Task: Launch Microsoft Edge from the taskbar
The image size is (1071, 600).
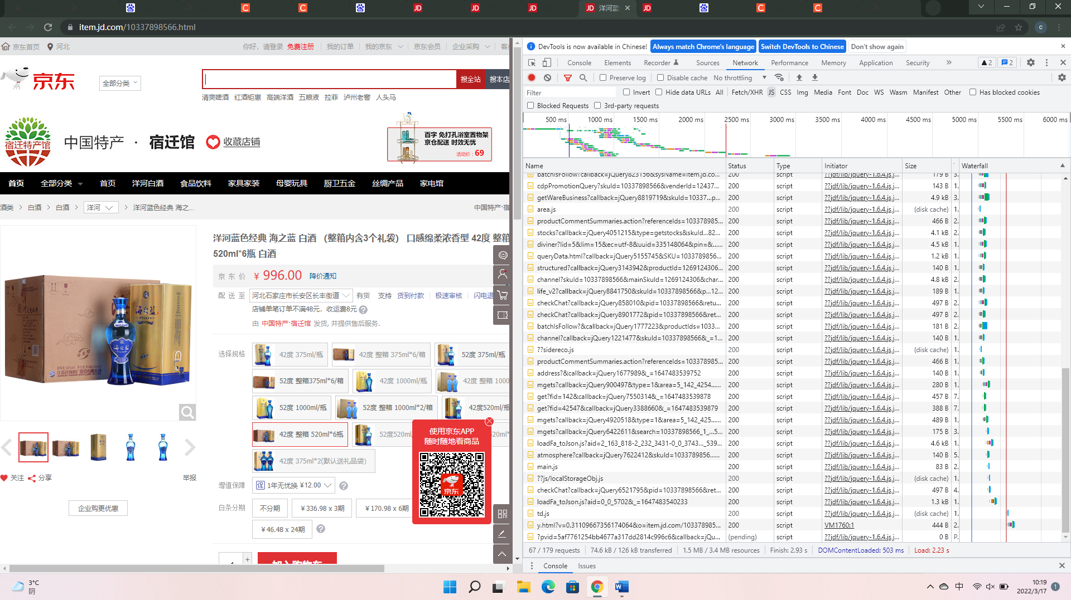Action: (x=548, y=587)
